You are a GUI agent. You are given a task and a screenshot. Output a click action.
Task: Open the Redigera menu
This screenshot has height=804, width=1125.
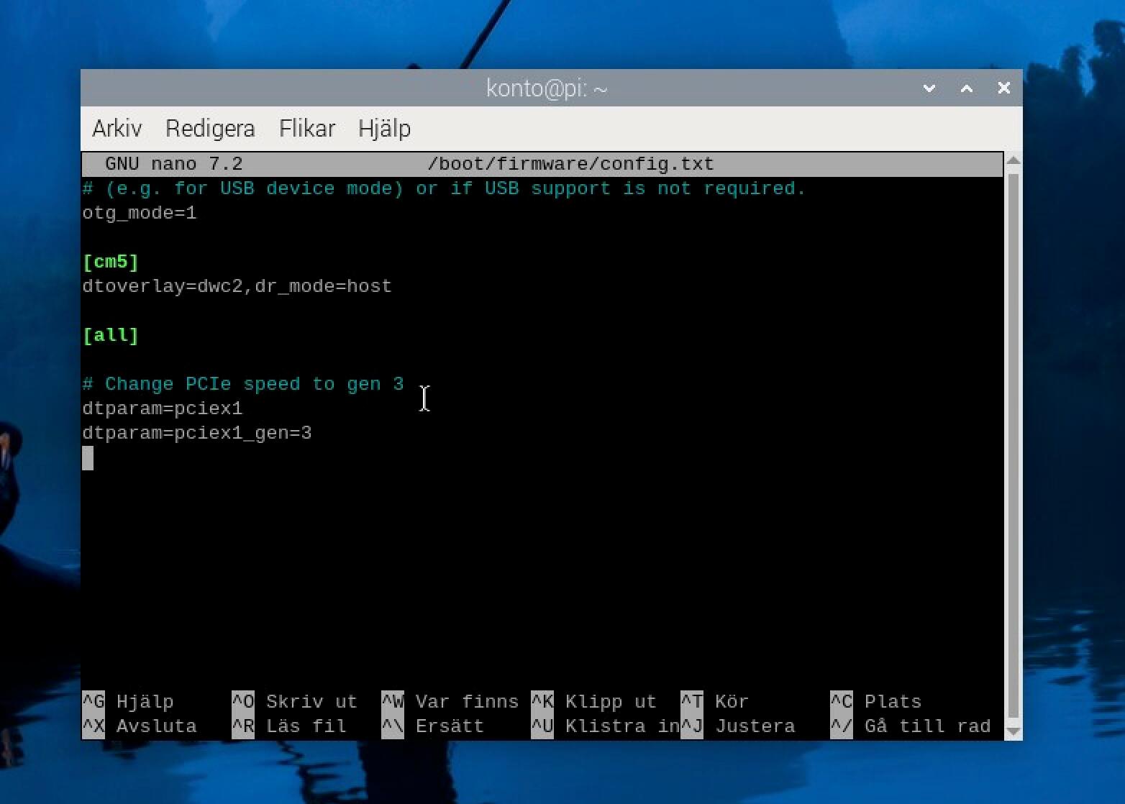coord(210,128)
